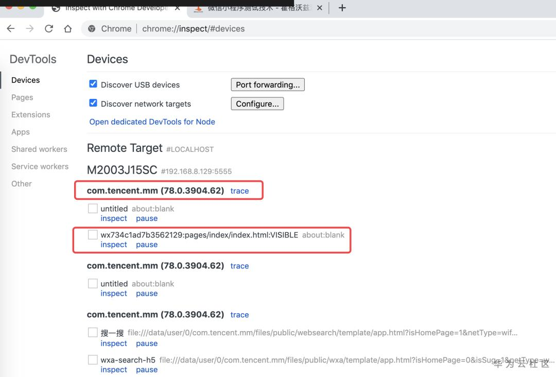Click the browser back arrow
Viewport: 556px width, 377px height.
click(11, 29)
